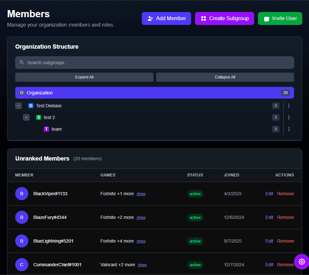Remove member BlazeFury#4344

click(285, 217)
